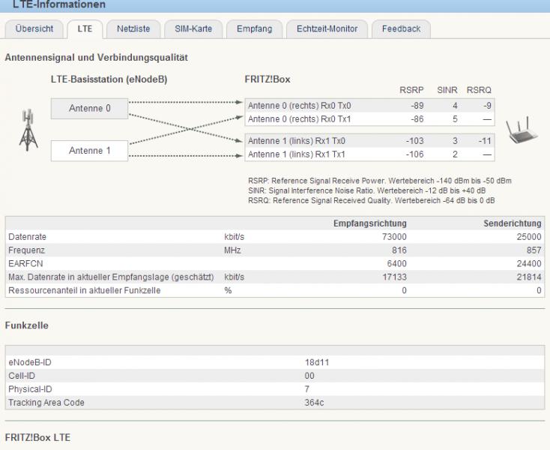Click the EARFCN value 24400
The height and width of the screenshot is (450, 550).
[529, 263]
